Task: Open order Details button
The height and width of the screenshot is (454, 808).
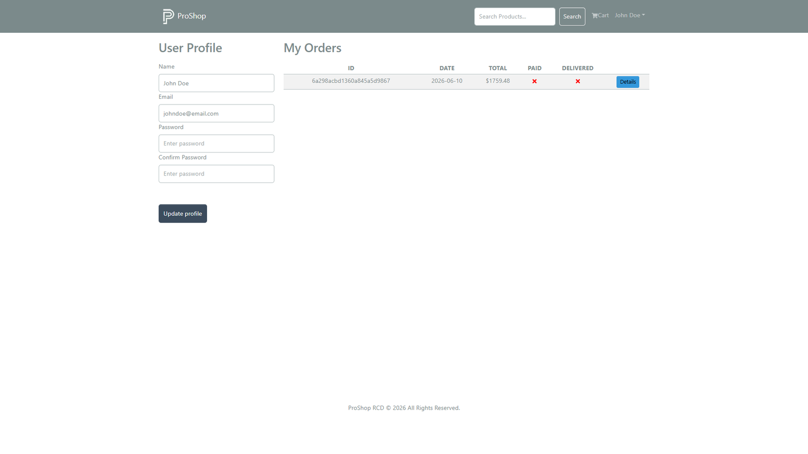Action: click(x=628, y=82)
